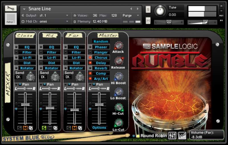Open Master Options

pyautogui.click(x=99, y=128)
